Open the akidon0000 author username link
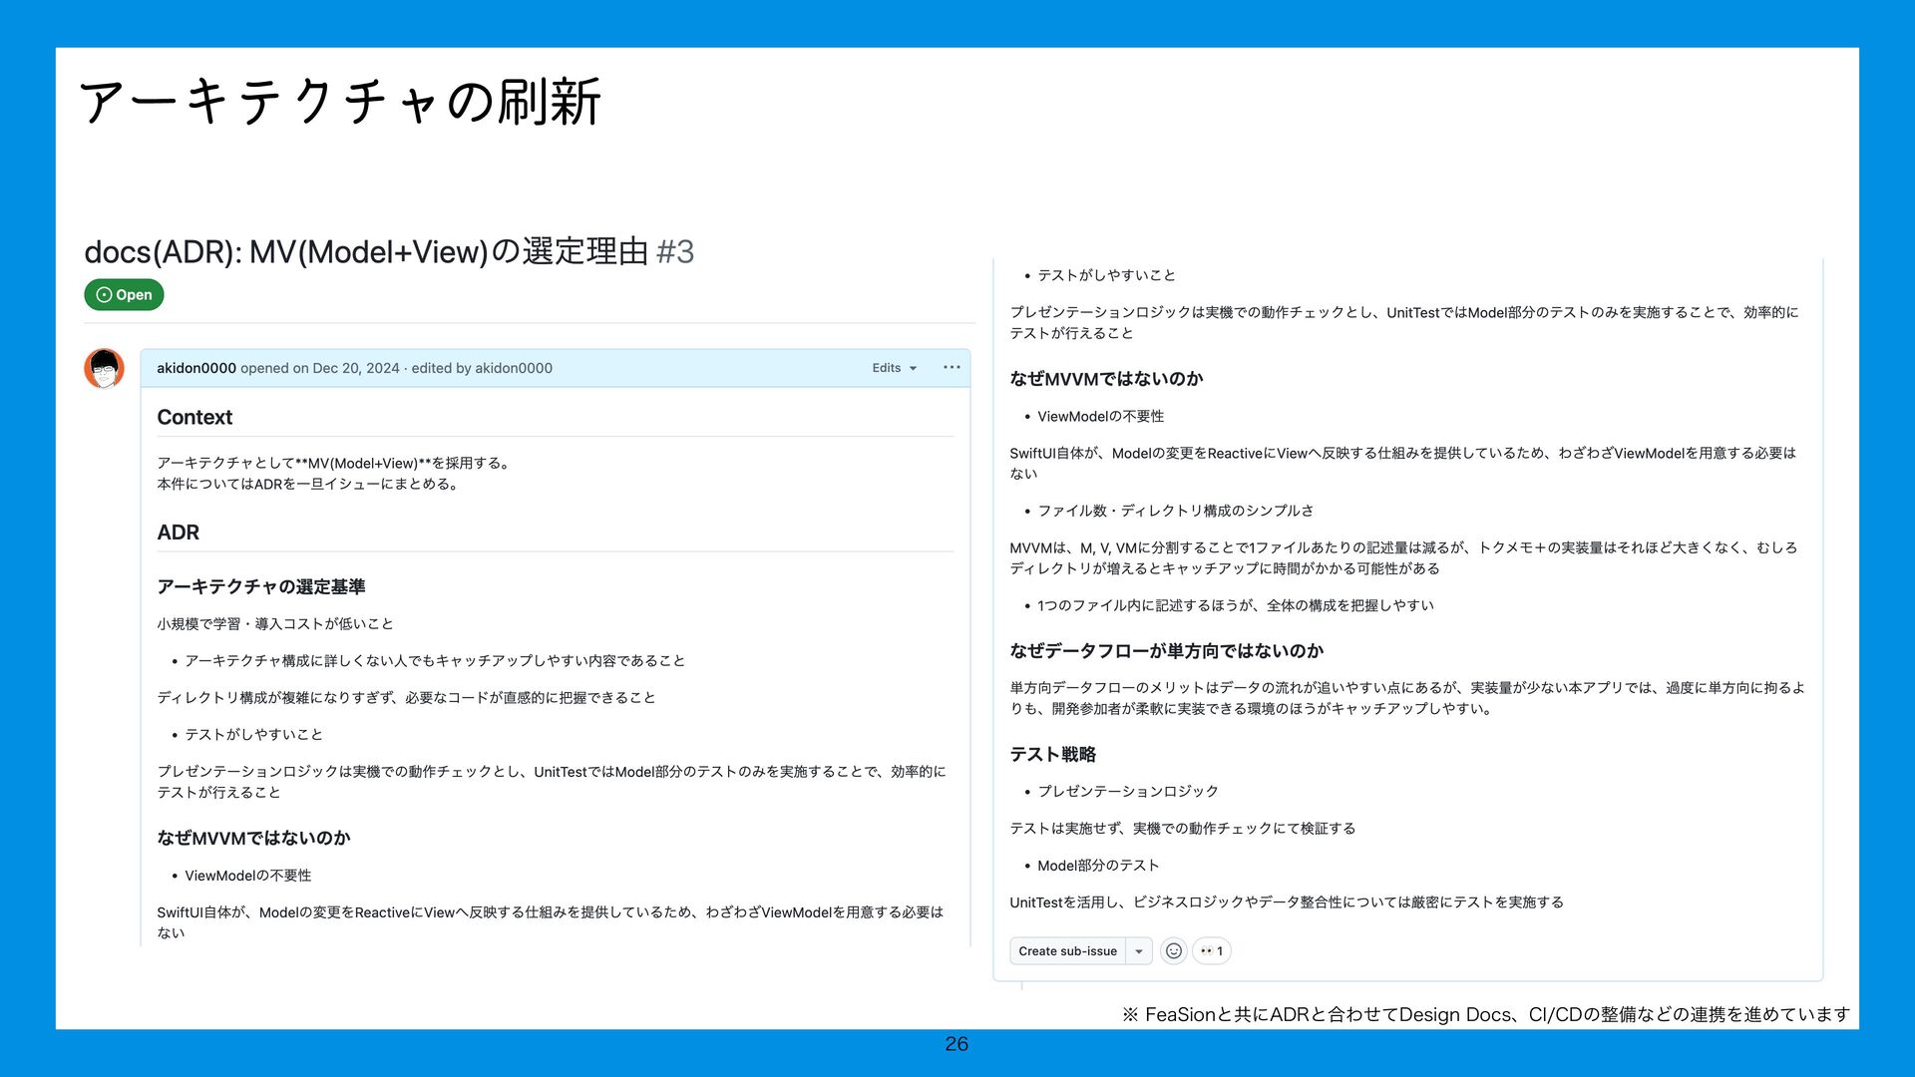 pos(195,368)
